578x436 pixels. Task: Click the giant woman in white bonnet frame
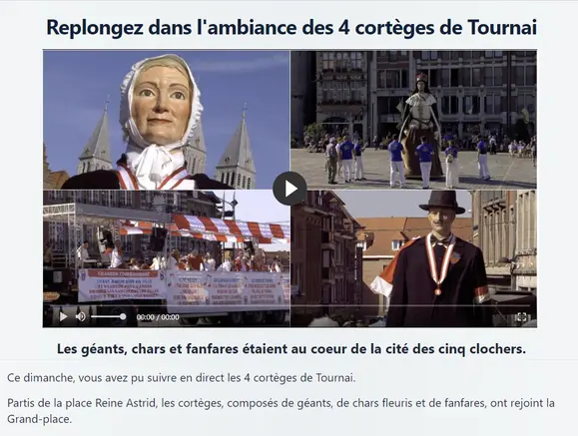tap(167, 120)
